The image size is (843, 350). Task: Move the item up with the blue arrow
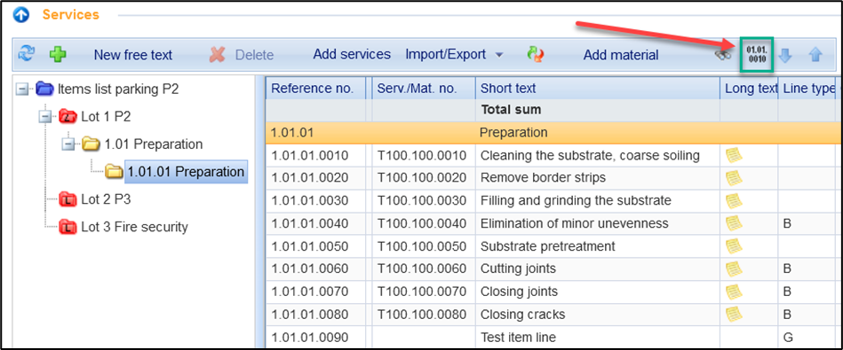(815, 55)
